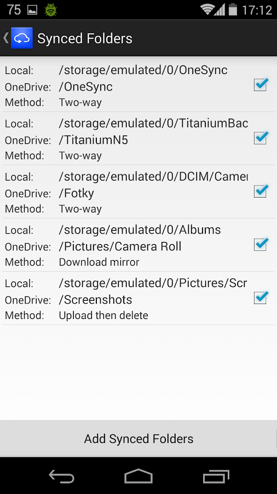Tap the Android home navigation button
Screen dimensions: 277x494
pos(138,476)
